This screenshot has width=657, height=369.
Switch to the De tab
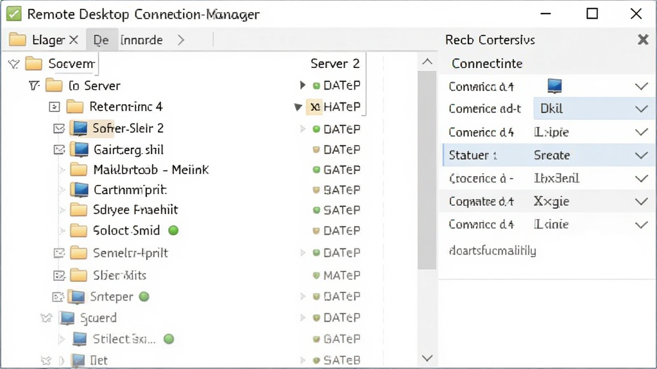[x=101, y=40]
